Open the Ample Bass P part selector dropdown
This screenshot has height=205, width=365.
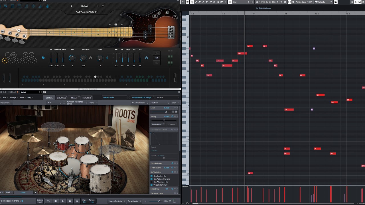coord(304,2)
